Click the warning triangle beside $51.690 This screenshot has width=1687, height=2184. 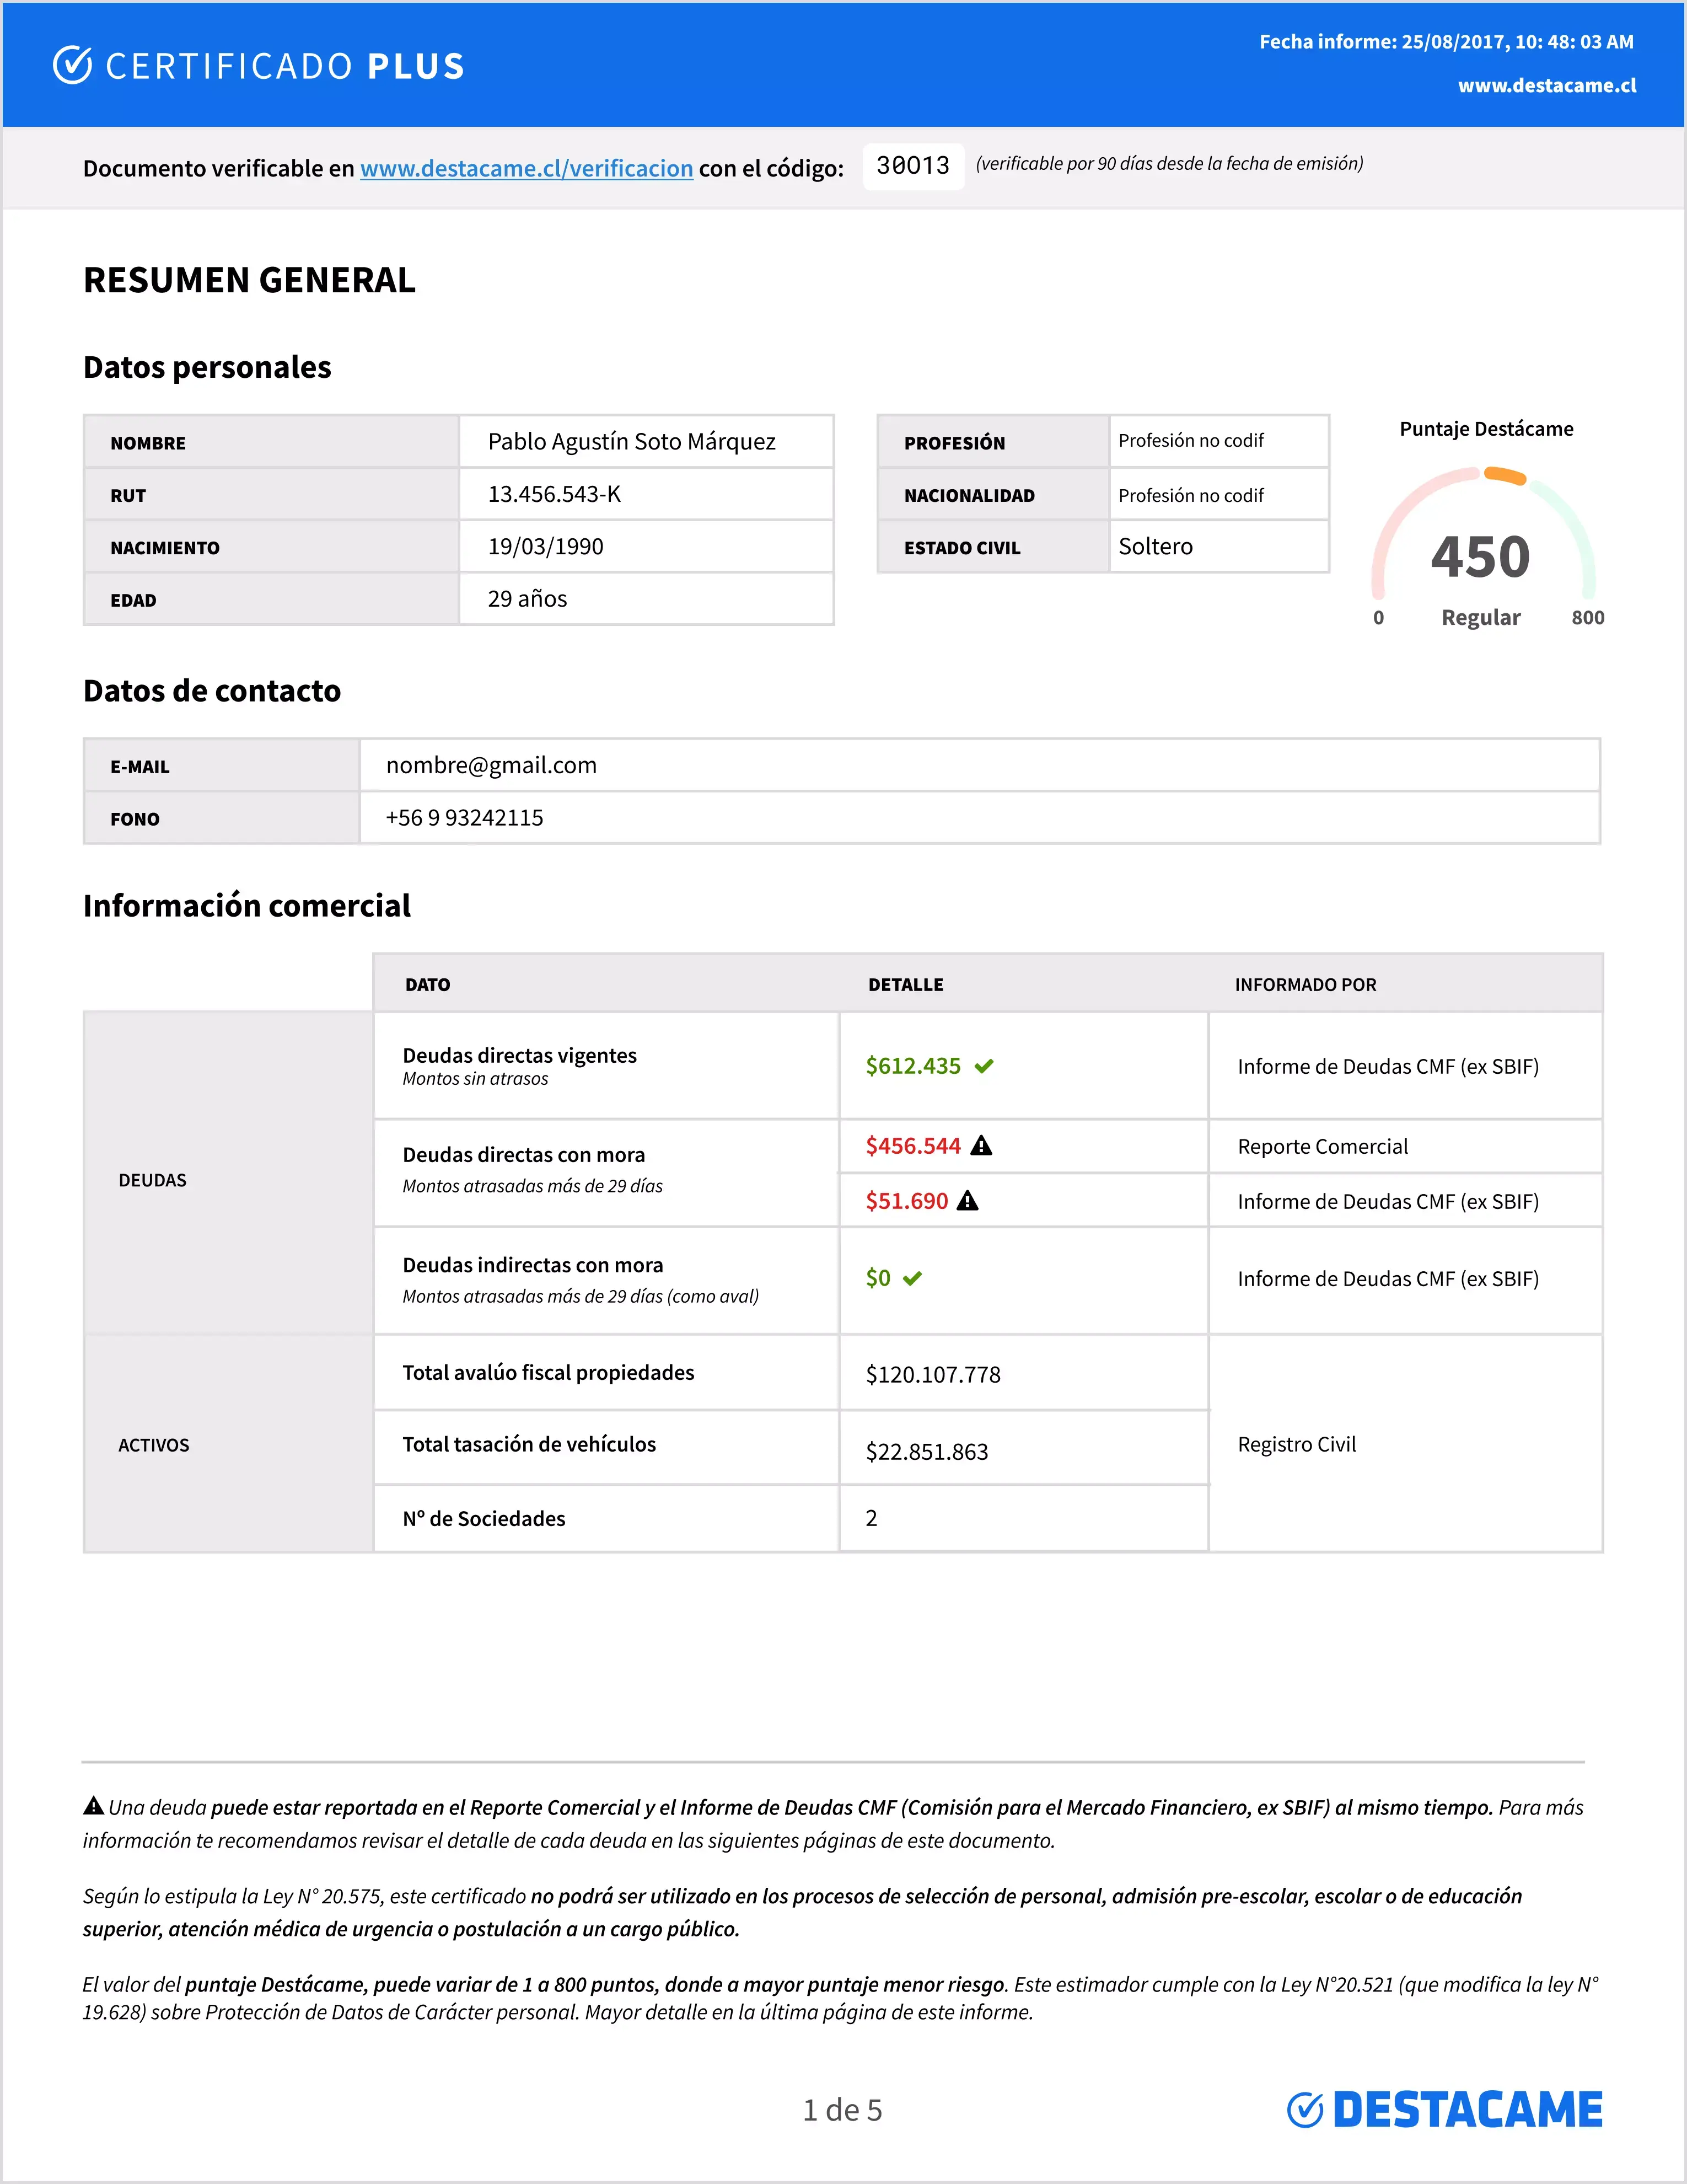(968, 1200)
